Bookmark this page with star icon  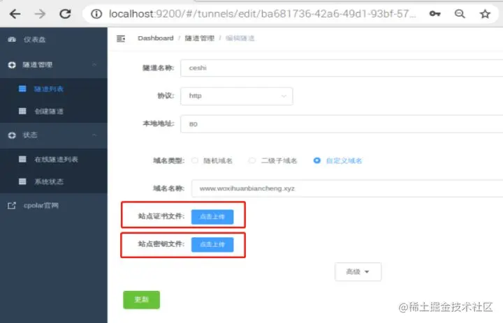(485, 14)
